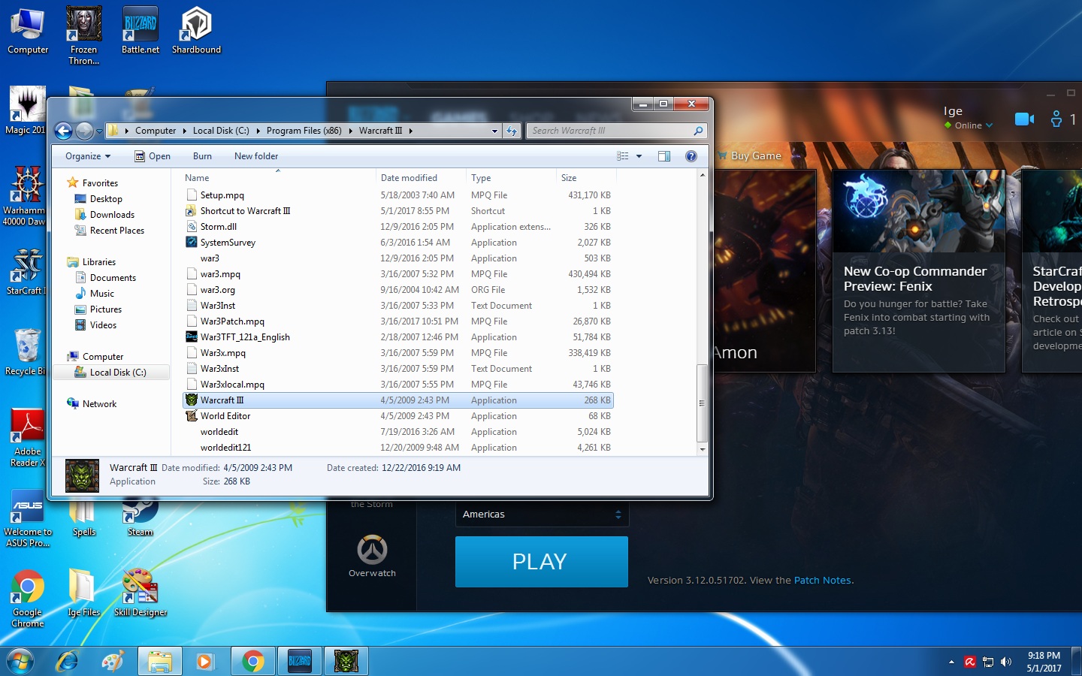
Task: Click Burn in Explorer toolbar
Action: pyautogui.click(x=202, y=156)
